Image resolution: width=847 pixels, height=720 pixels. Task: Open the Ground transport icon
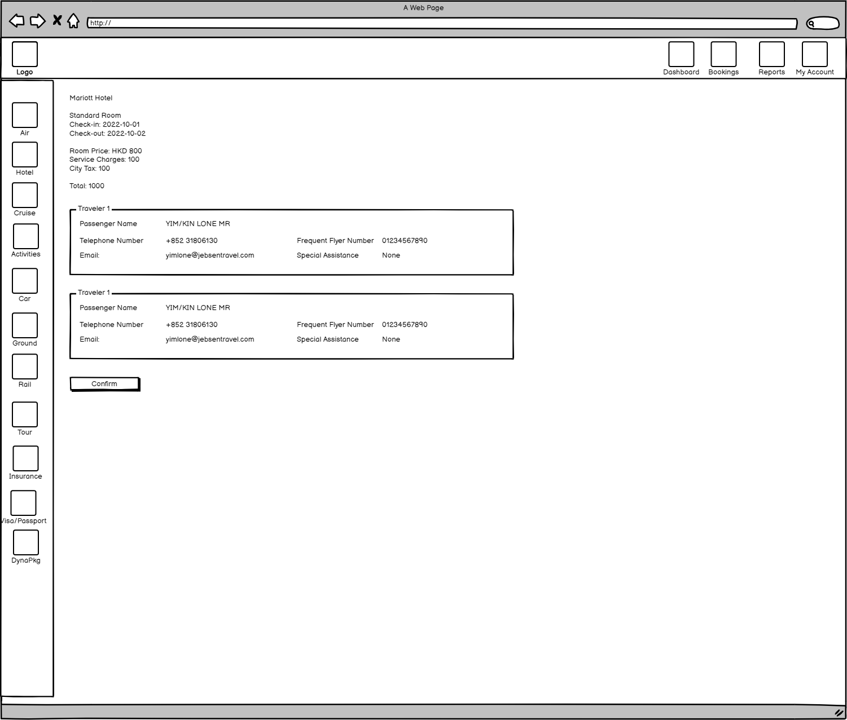pos(25,325)
